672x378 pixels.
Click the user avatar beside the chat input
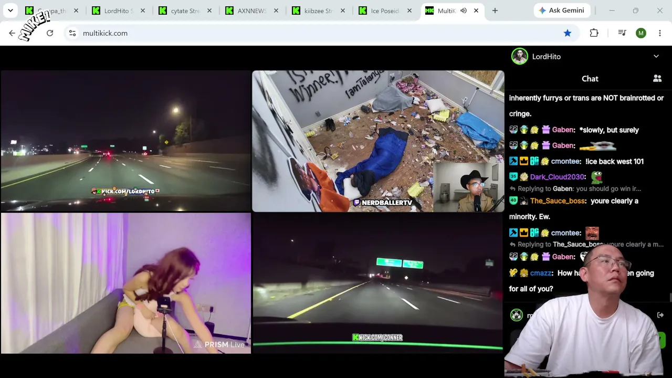click(x=517, y=315)
